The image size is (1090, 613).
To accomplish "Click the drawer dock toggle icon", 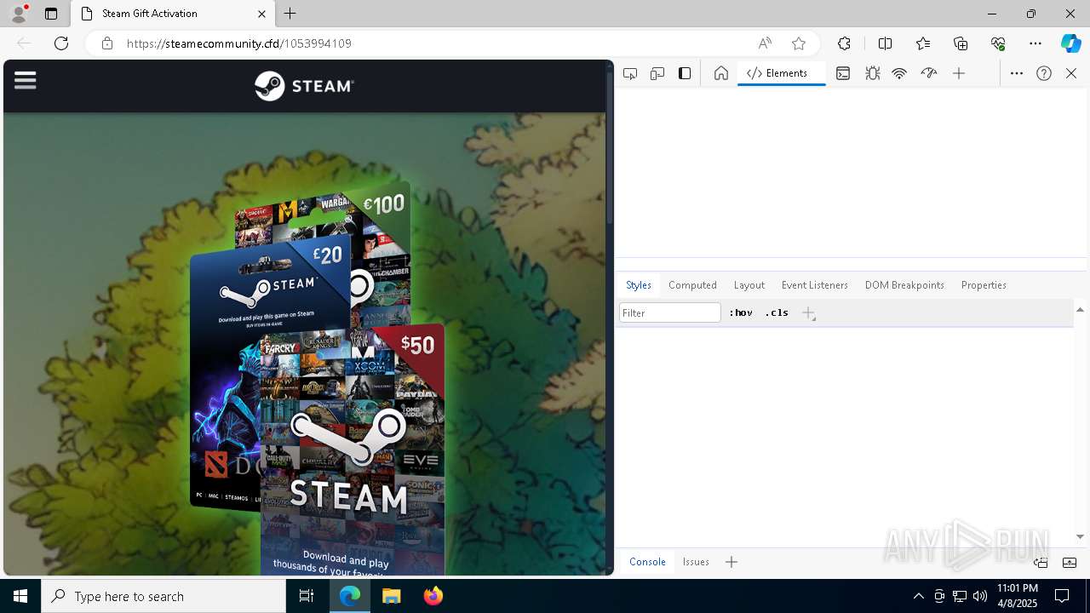I will coord(1041,563).
